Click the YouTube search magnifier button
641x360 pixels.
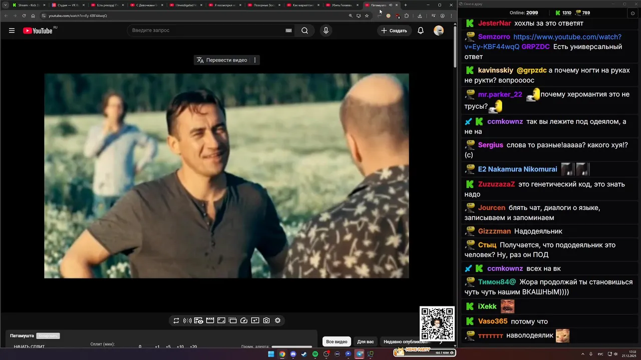pos(304,30)
